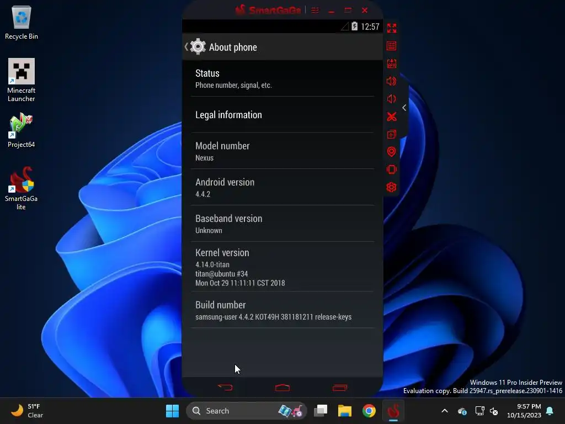
Task: Click the muted volume tray icon
Action: [494, 411]
